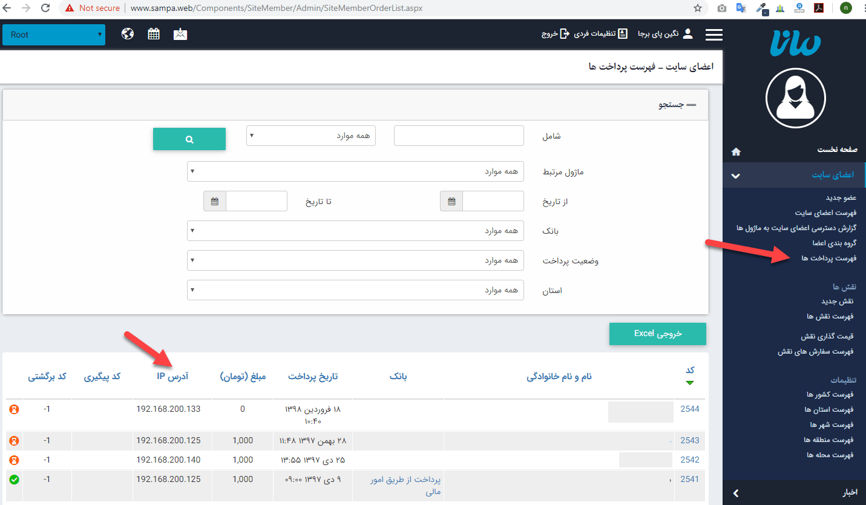Screen dimensions: 866x505
Task: Click the globe icon in the top toolbar
Action: coord(127,33)
